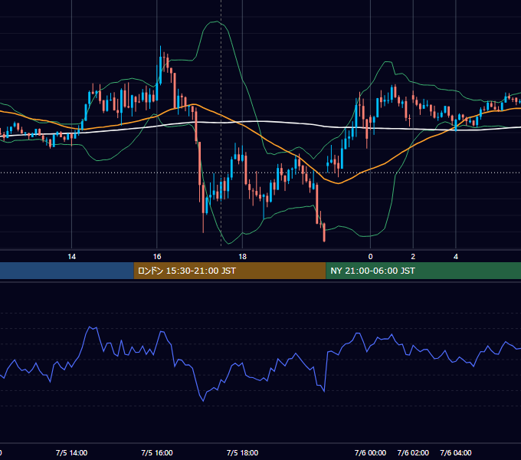Click the 7/6 00:00 date label
Screen dimensions: 521x460
[370, 452]
